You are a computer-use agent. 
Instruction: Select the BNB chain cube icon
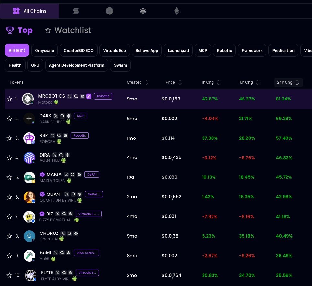[x=143, y=11]
